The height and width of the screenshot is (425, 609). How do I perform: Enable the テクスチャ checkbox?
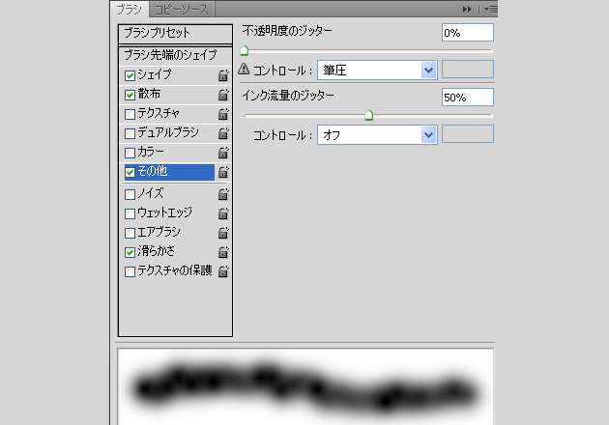pos(130,114)
